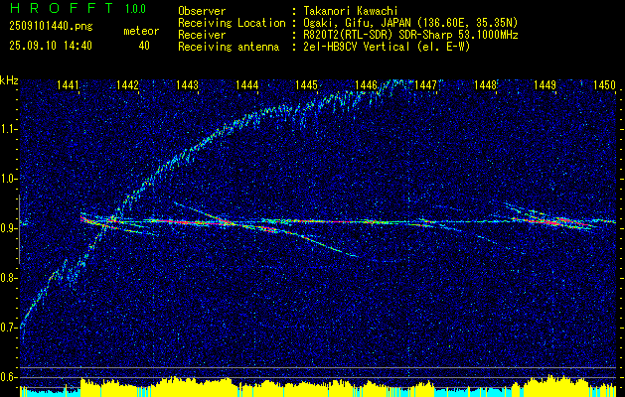This screenshot has width=625, height=397.
Task: Click the timestamp 25.09.10 14:40
Action: tap(51, 46)
